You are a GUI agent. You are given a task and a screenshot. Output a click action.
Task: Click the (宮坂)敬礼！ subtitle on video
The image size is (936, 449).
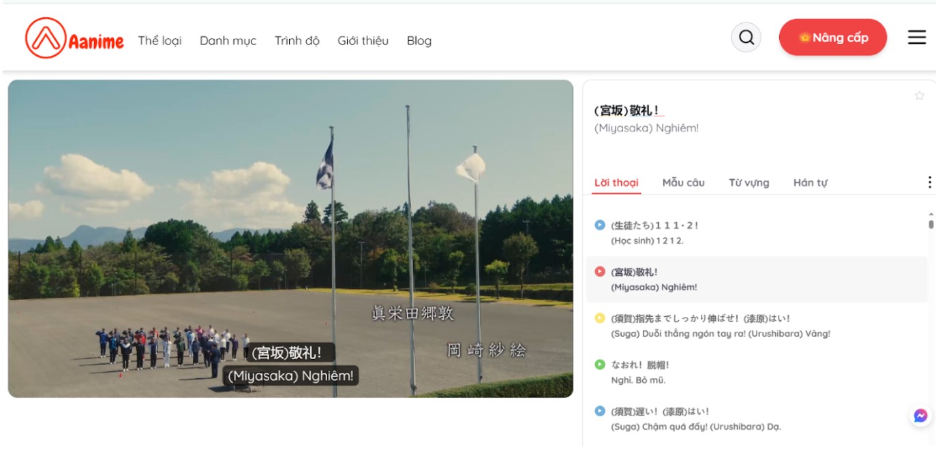pyautogui.click(x=290, y=353)
